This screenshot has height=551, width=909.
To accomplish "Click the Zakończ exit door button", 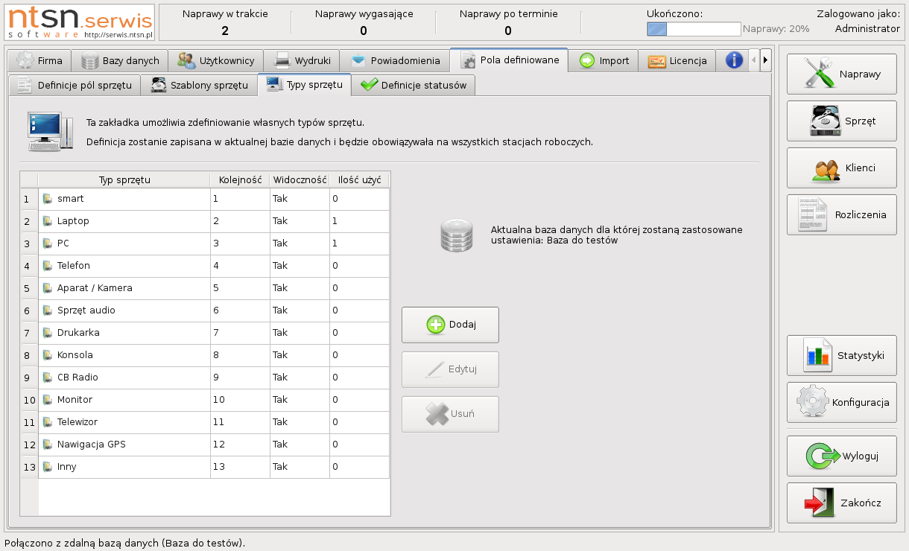I will click(x=841, y=503).
